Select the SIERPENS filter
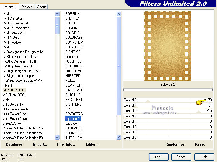The width and height of the screenshot is (217, 162). (73, 104)
